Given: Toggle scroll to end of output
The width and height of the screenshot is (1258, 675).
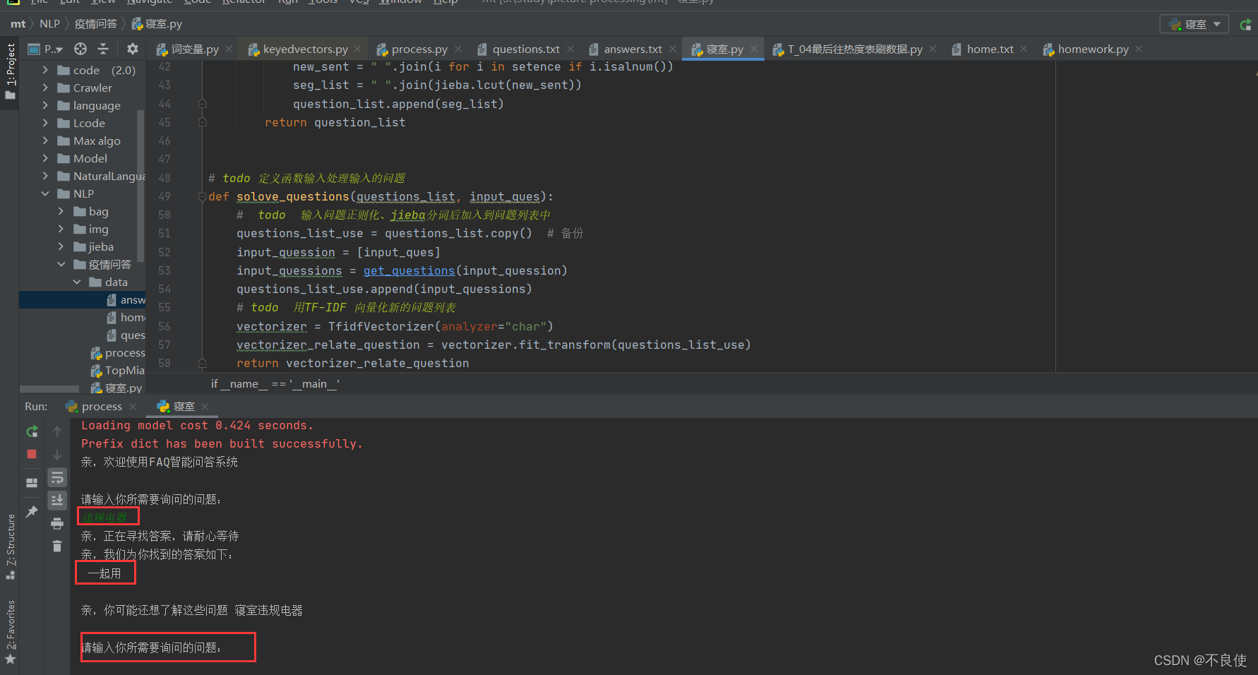Looking at the screenshot, I should pos(57,500).
